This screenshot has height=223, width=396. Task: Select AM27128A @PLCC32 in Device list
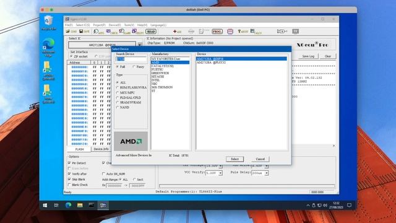[242, 62]
